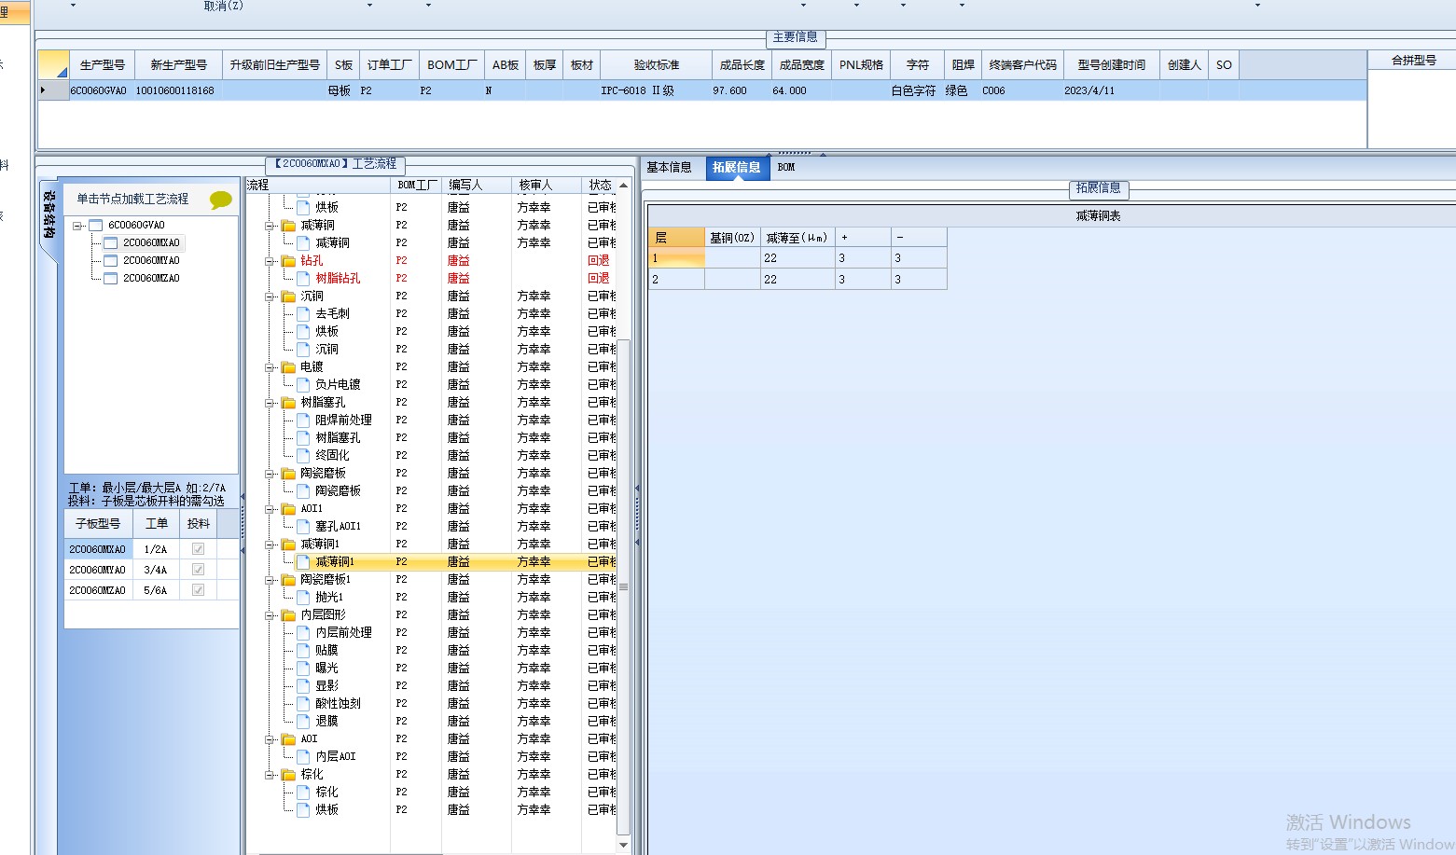Viewport: 1456px width, 855px height.
Task: Click the 塞孔AOI1 document icon
Action: point(303,526)
